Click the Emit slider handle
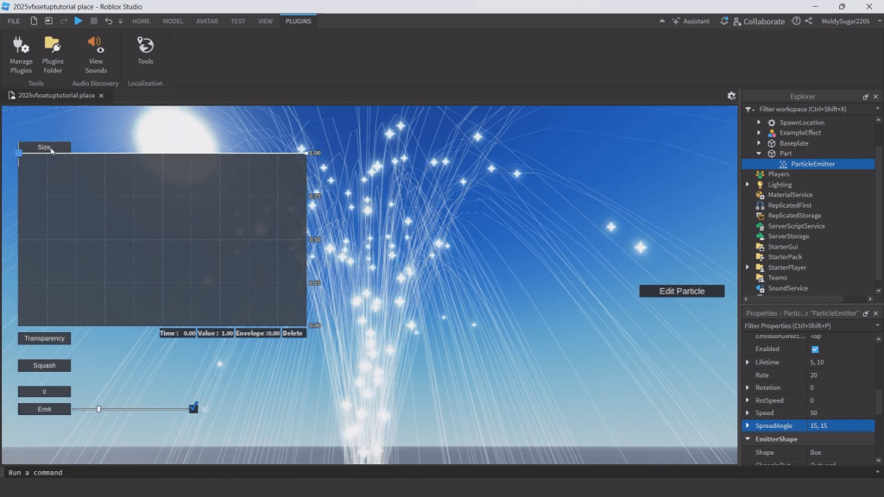The height and width of the screenshot is (497, 884). [98, 409]
